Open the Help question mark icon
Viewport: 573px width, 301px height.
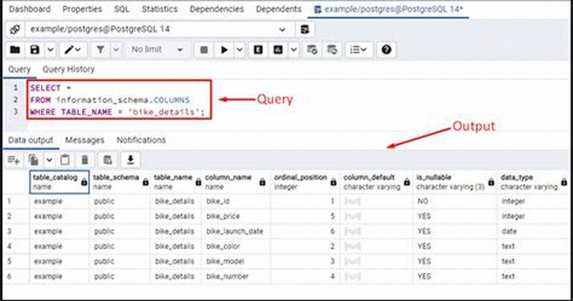point(386,50)
